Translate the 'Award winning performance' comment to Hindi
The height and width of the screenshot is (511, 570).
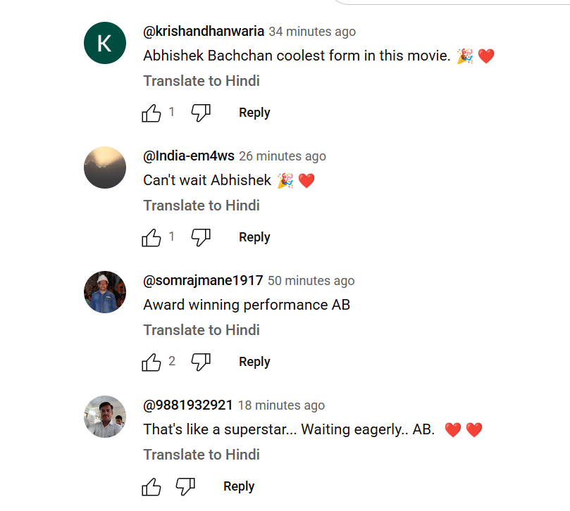click(202, 330)
